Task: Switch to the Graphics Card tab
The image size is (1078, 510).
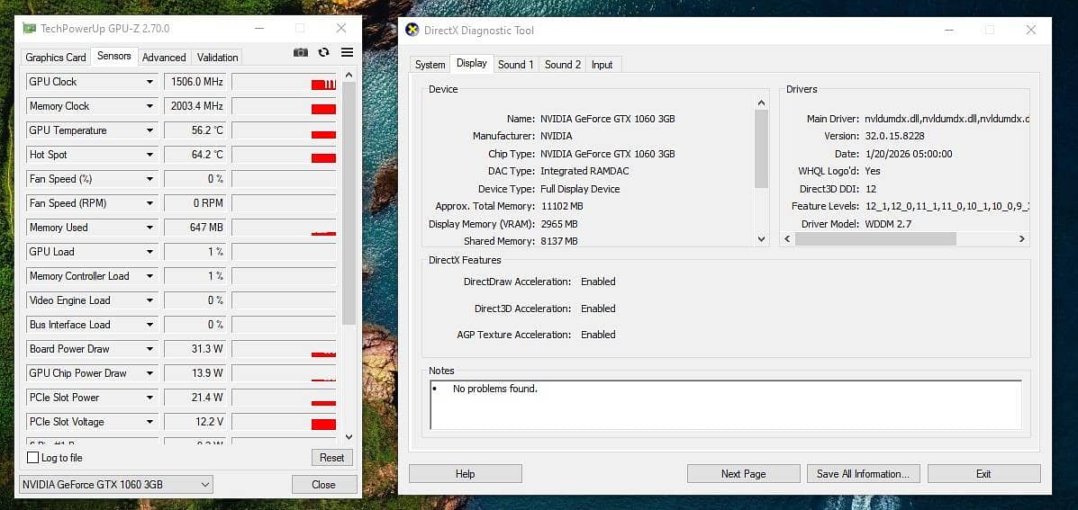Action: [x=56, y=58]
